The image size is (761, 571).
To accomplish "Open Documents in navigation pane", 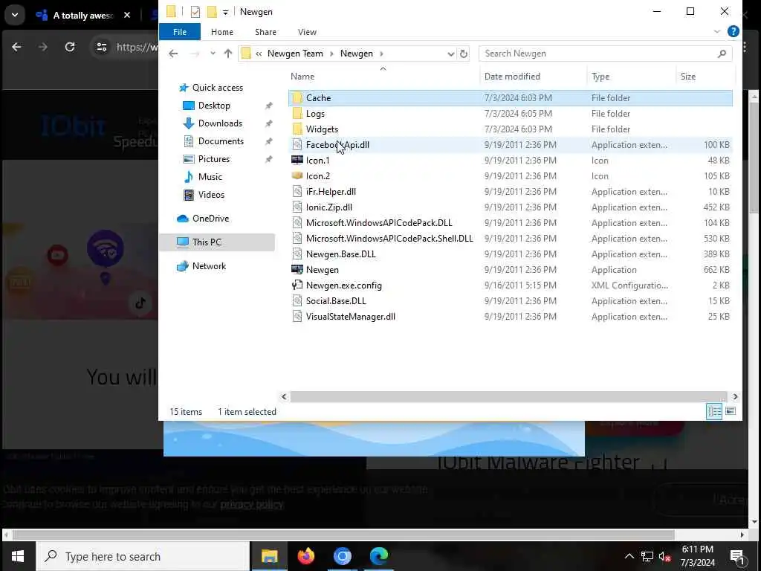I will pos(221,141).
